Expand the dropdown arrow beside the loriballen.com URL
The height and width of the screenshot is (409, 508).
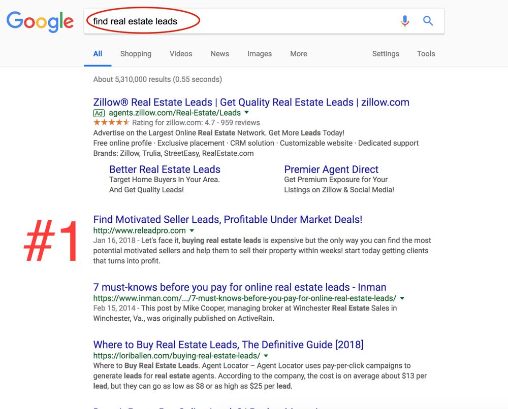(x=266, y=356)
